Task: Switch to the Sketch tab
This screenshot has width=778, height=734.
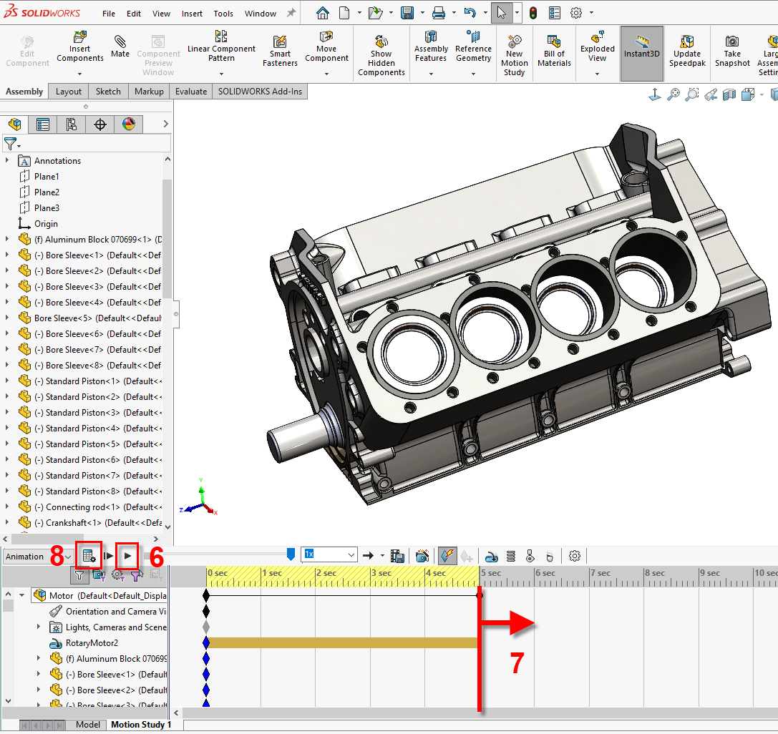Action: [108, 92]
